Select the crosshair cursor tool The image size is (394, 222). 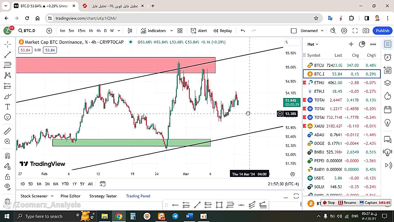coord(8,44)
